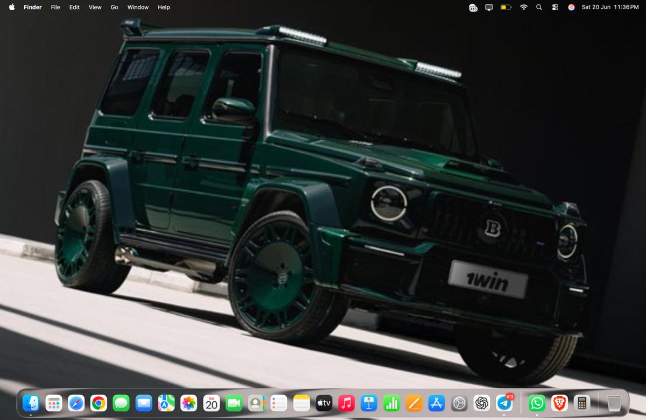Open Contacts app in the Dock
Viewport: 646px width, 420px height.
pyautogui.click(x=256, y=403)
